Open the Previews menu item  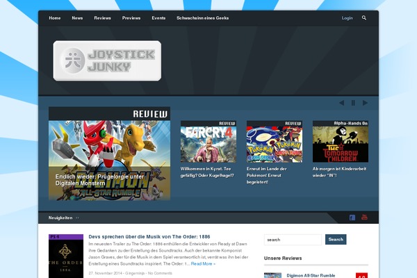131,18
